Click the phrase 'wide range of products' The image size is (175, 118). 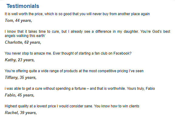(x=59, y=71)
